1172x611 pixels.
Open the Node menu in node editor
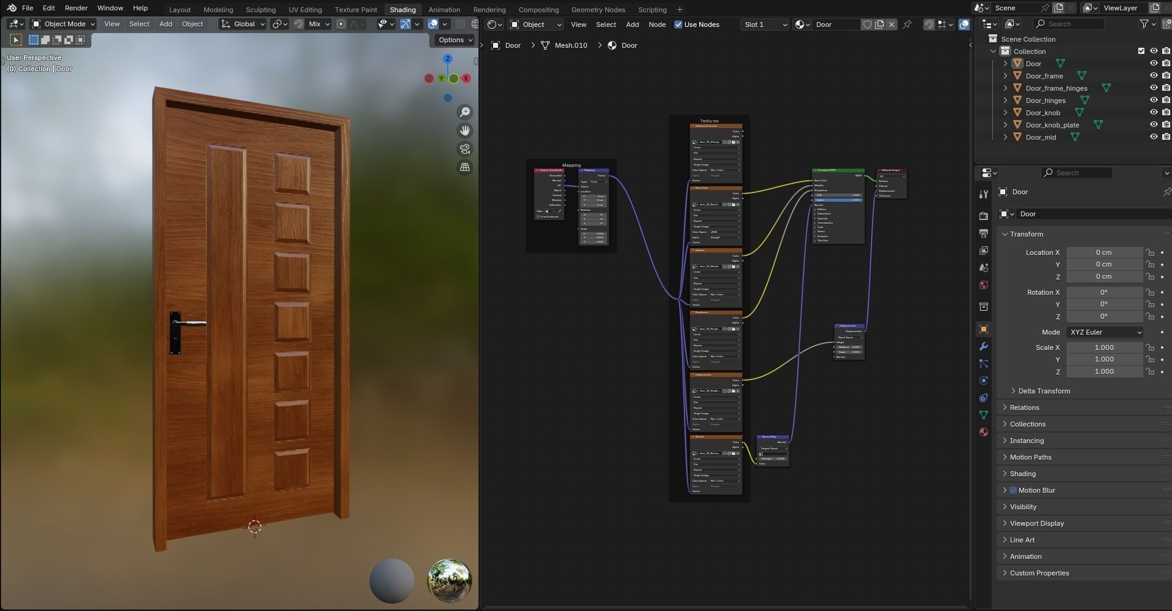point(657,25)
